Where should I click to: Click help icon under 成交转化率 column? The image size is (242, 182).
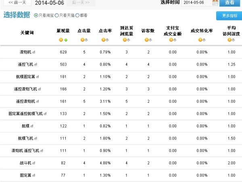point(199,40)
